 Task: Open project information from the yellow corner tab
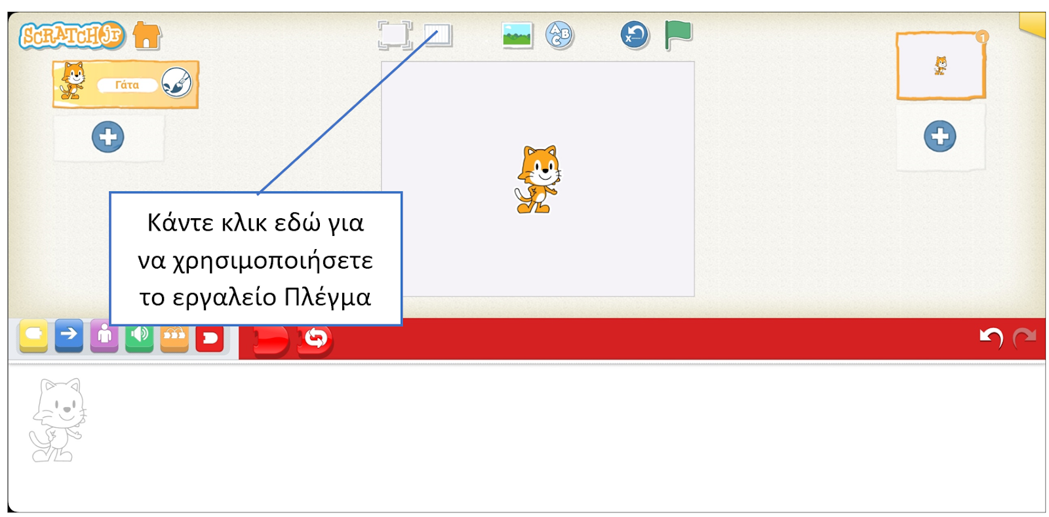pyautogui.click(x=1033, y=25)
